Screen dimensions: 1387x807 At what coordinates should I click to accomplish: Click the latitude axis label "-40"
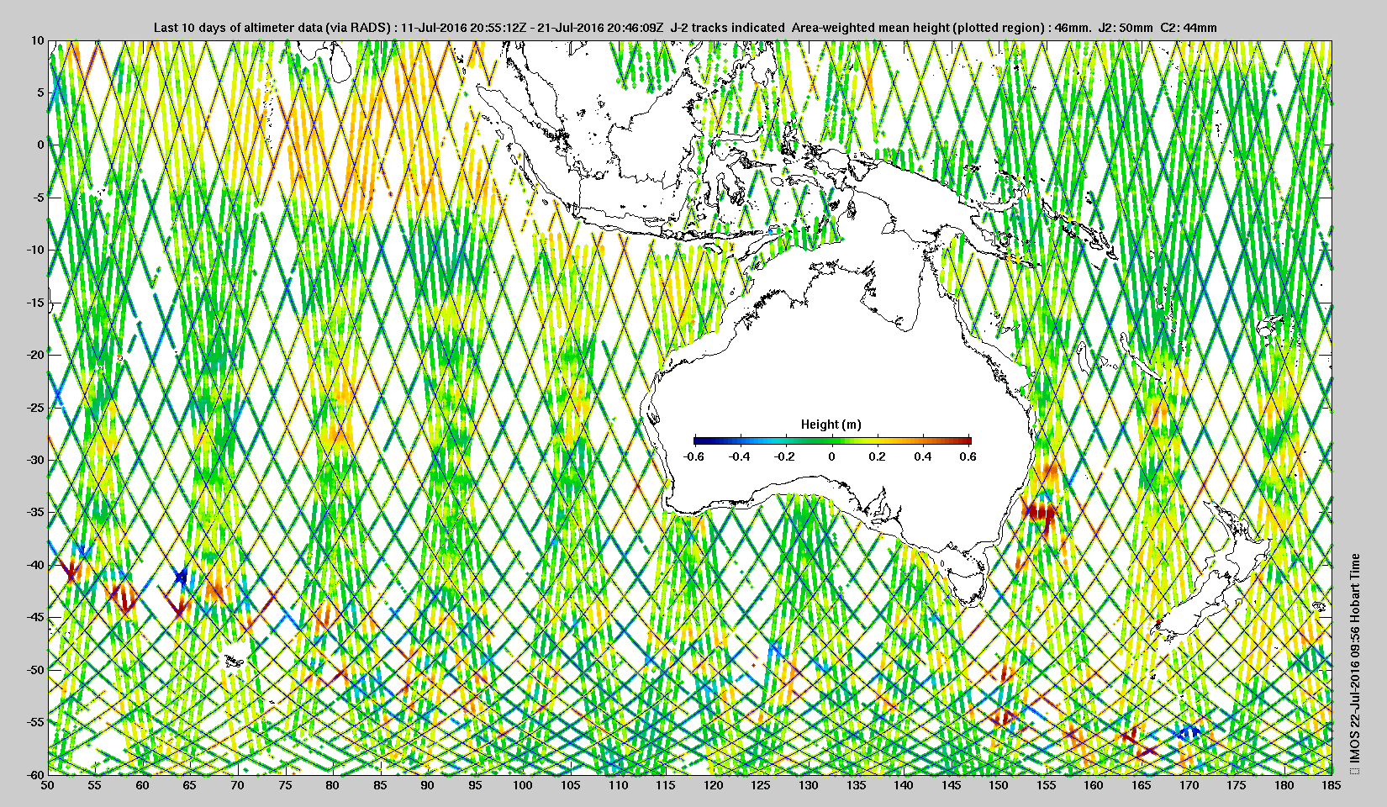(x=35, y=564)
